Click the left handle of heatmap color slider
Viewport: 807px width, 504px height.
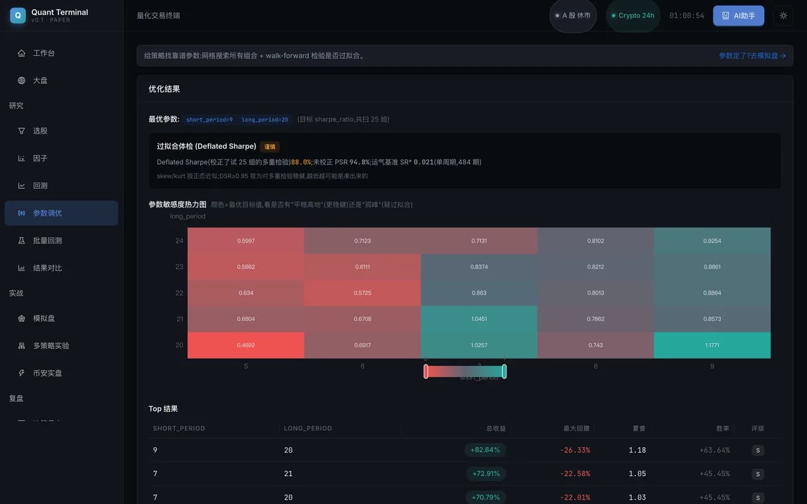click(426, 371)
